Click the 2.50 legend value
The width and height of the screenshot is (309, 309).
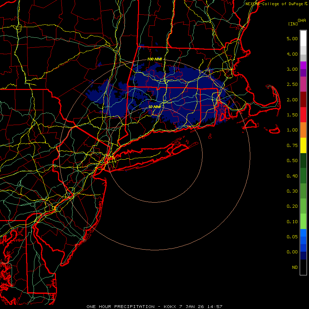(292, 84)
